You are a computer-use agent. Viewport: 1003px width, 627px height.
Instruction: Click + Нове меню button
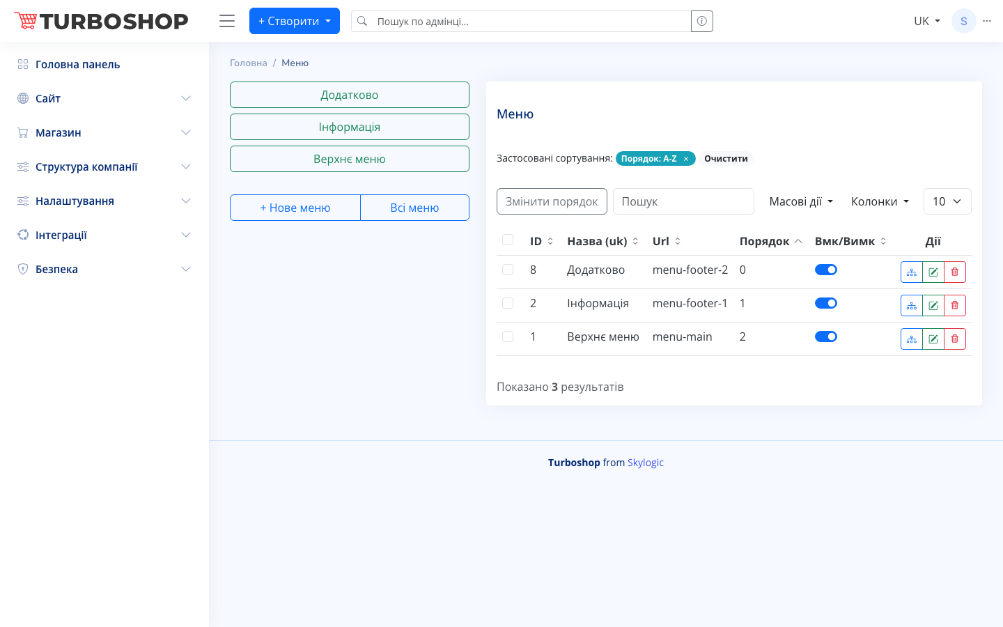[x=295, y=208]
